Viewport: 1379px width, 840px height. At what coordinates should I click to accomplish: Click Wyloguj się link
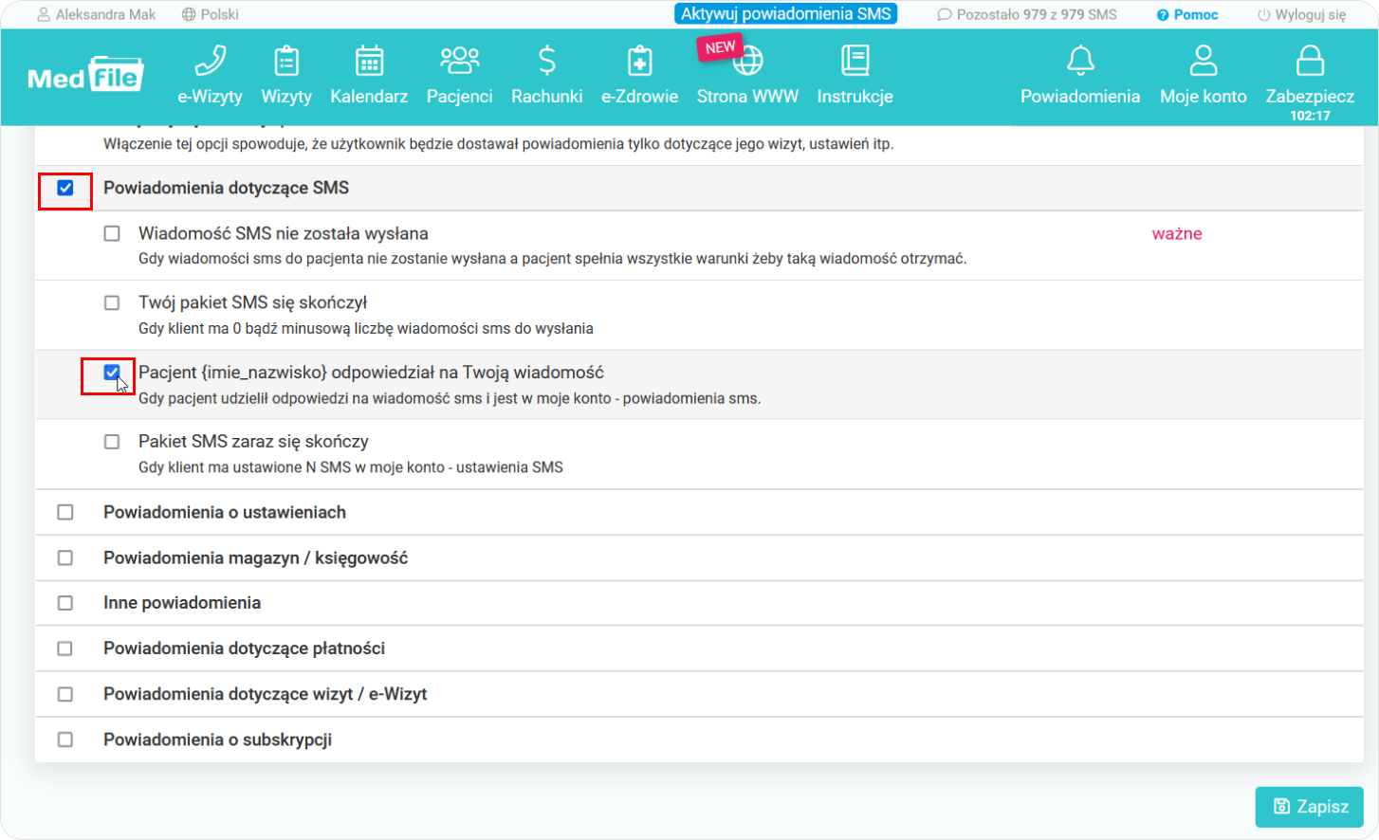pyautogui.click(x=1311, y=15)
